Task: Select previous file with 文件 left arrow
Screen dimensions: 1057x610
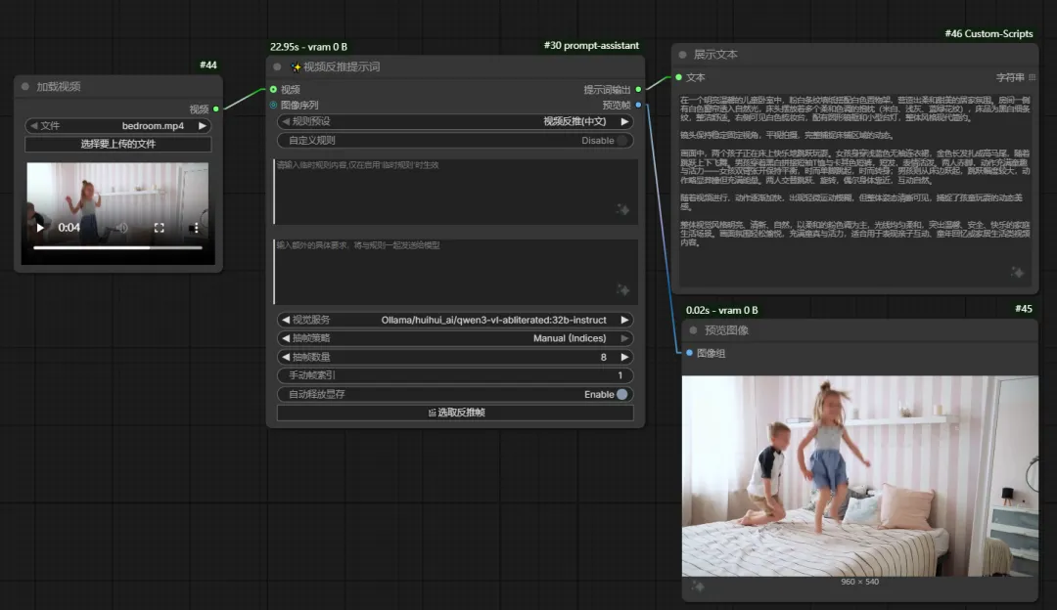Action: point(33,126)
